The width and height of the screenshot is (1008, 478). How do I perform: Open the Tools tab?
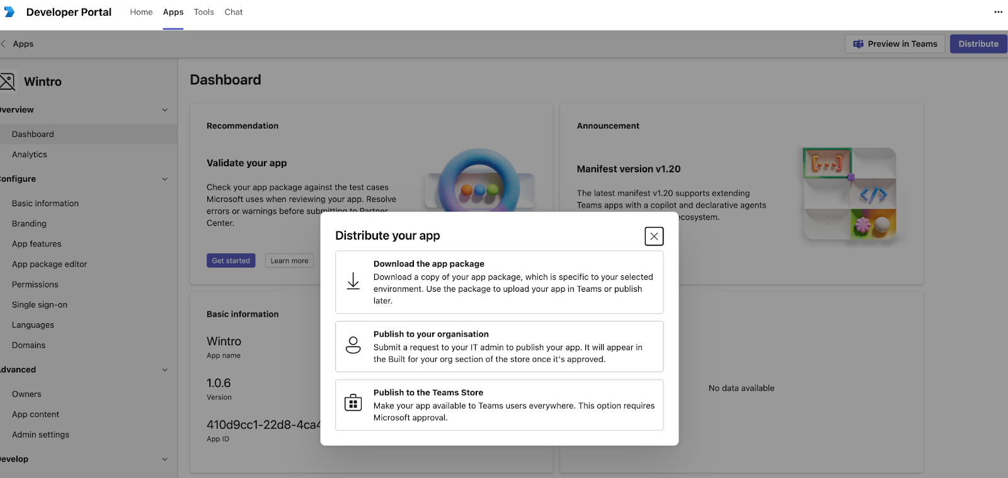click(x=203, y=12)
